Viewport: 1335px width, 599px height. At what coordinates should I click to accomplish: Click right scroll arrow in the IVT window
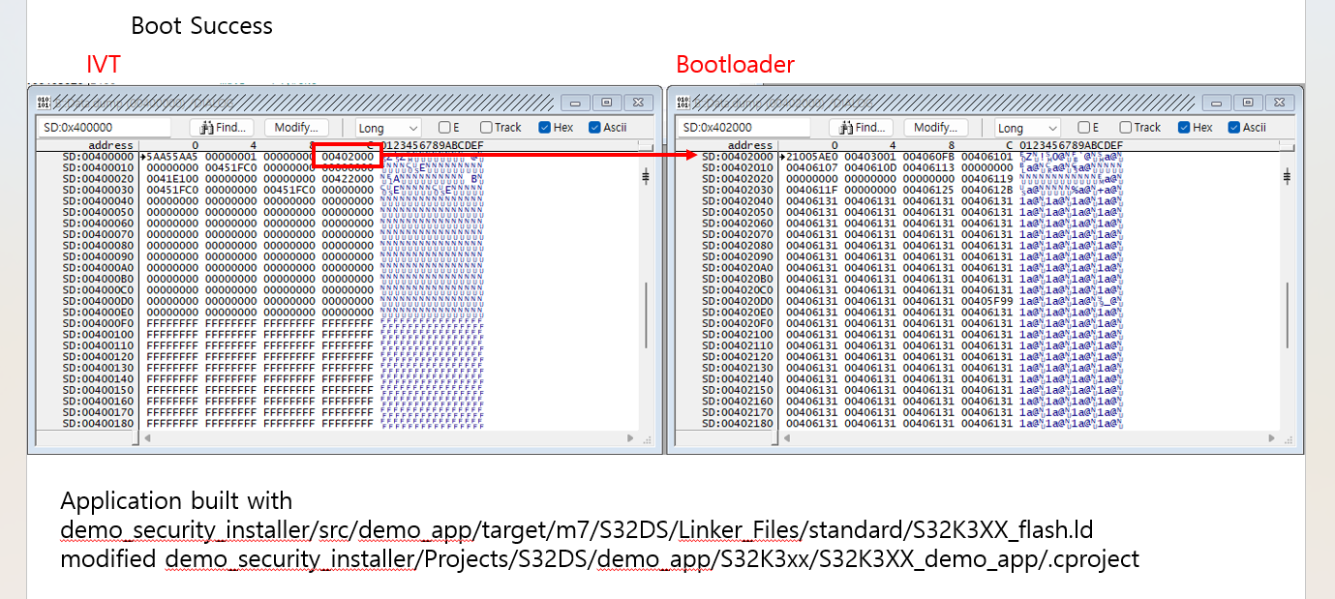coord(630,438)
